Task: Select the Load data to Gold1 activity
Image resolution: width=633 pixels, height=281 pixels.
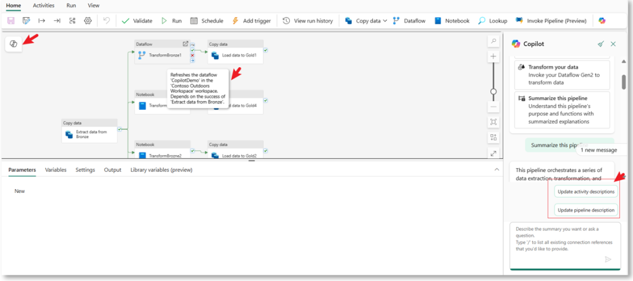Action: (236, 52)
